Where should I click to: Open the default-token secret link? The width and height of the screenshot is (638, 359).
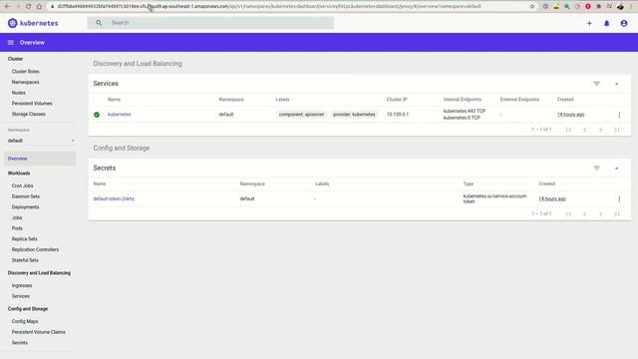[x=114, y=199]
